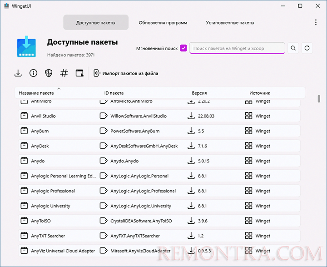Click Winget source icon in AnyTXT Searcher row
This screenshot has width=327, height=267.
click(x=248, y=236)
